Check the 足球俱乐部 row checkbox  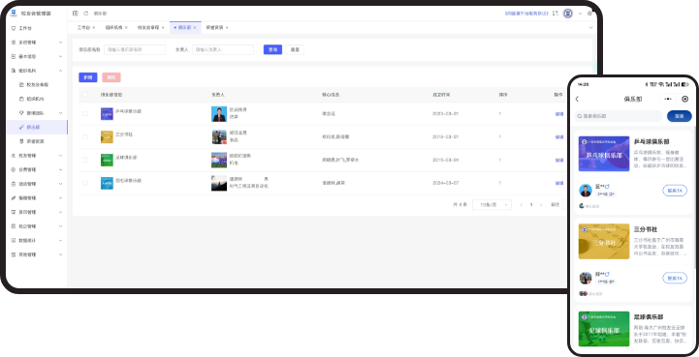[x=85, y=160]
